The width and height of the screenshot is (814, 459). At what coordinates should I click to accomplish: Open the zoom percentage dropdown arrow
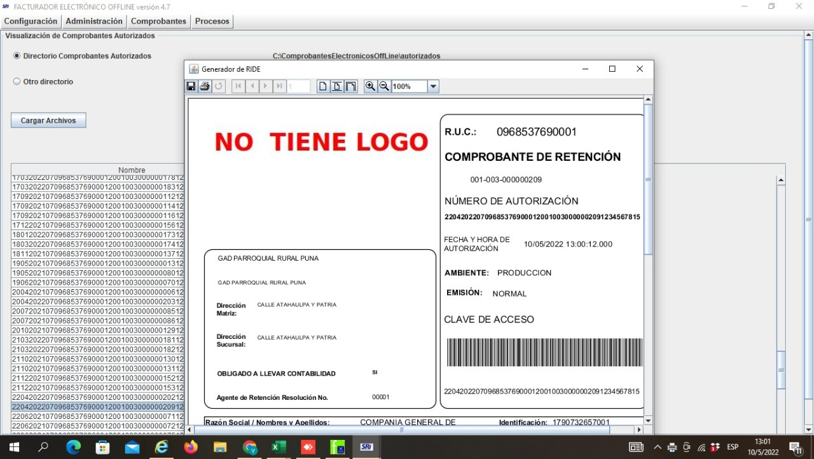(x=433, y=86)
